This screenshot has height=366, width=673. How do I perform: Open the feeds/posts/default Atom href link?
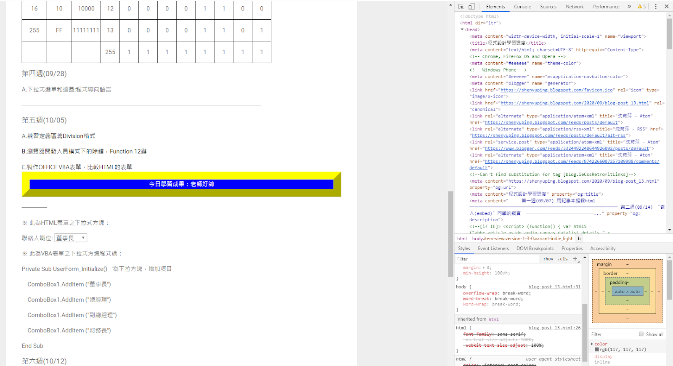(551, 122)
